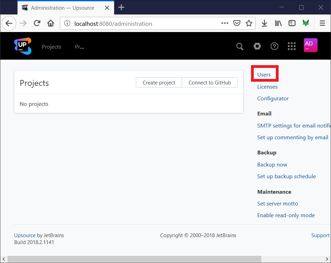Open the Firefox hamburger menu
Image resolution: width=331 pixels, height=263 pixels.
(322, 23)
